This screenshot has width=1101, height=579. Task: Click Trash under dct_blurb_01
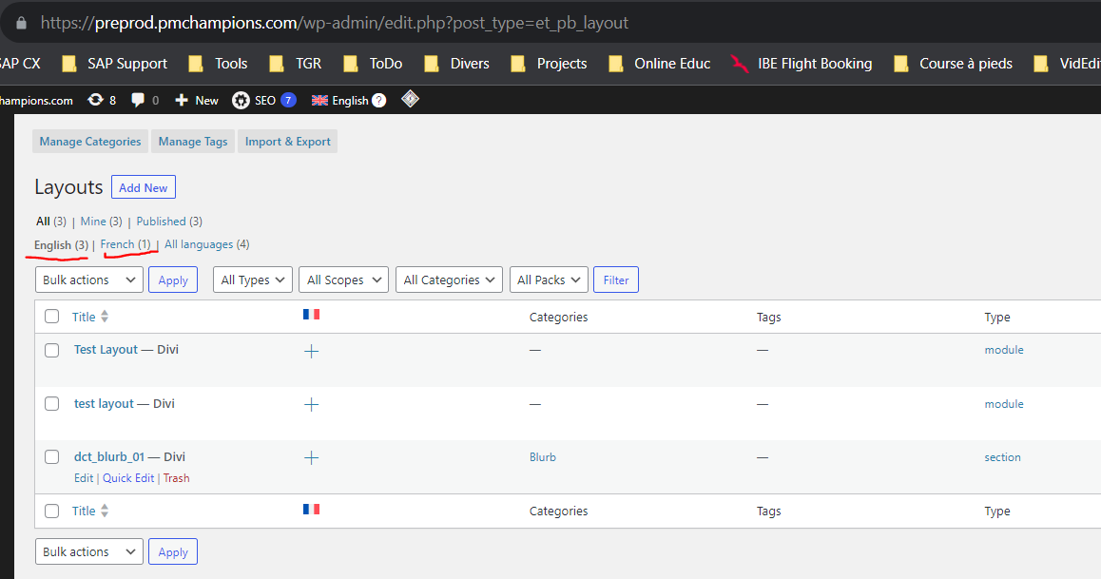pyautogui.click(x=176, y=478)
